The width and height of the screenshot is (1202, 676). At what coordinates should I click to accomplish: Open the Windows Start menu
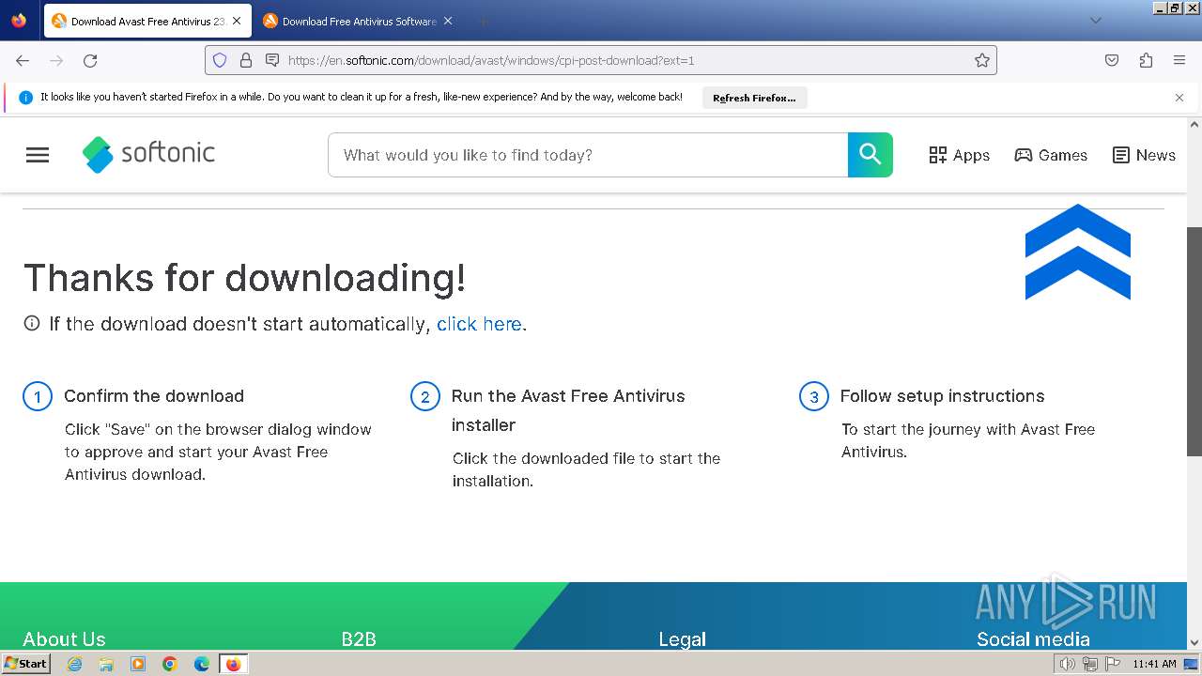pyautogui.click(x=25, y=664)
